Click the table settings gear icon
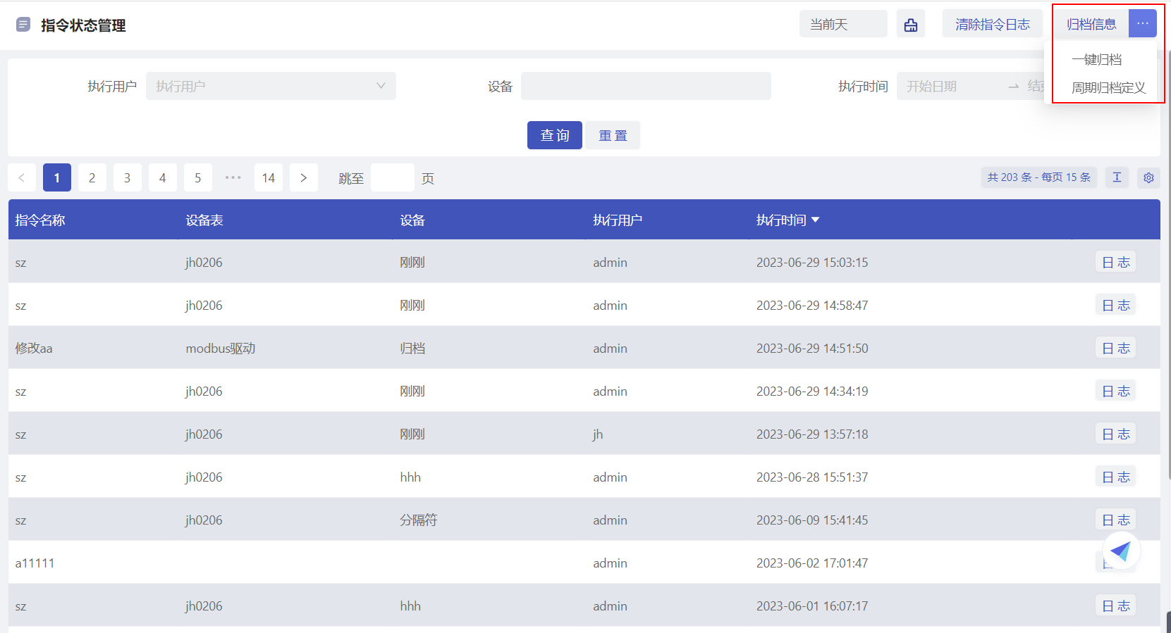 click(1148, 177)
